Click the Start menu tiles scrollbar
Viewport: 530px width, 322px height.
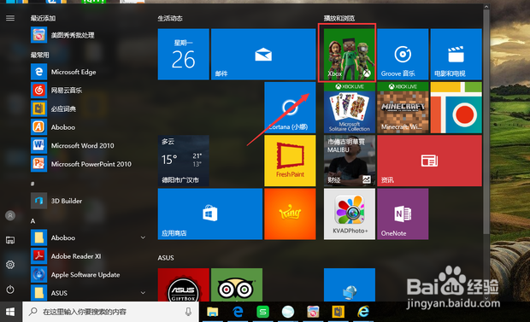[x=486, y=121]
